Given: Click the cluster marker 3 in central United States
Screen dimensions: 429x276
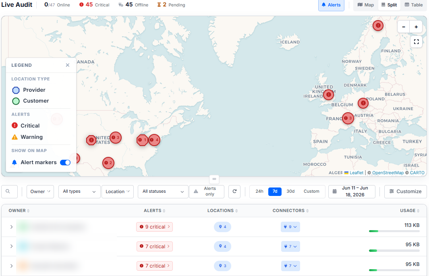Looking at the screenshot, I should [x=116, y=138].
